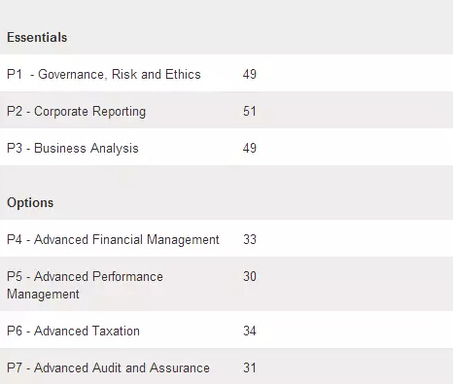Click the 30 value for P5

[x=250, y=276]
